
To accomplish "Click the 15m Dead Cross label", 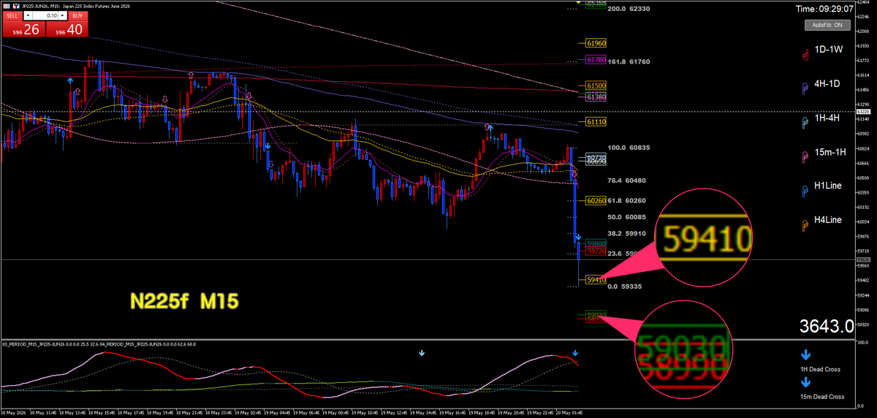I will pos(823,397).
